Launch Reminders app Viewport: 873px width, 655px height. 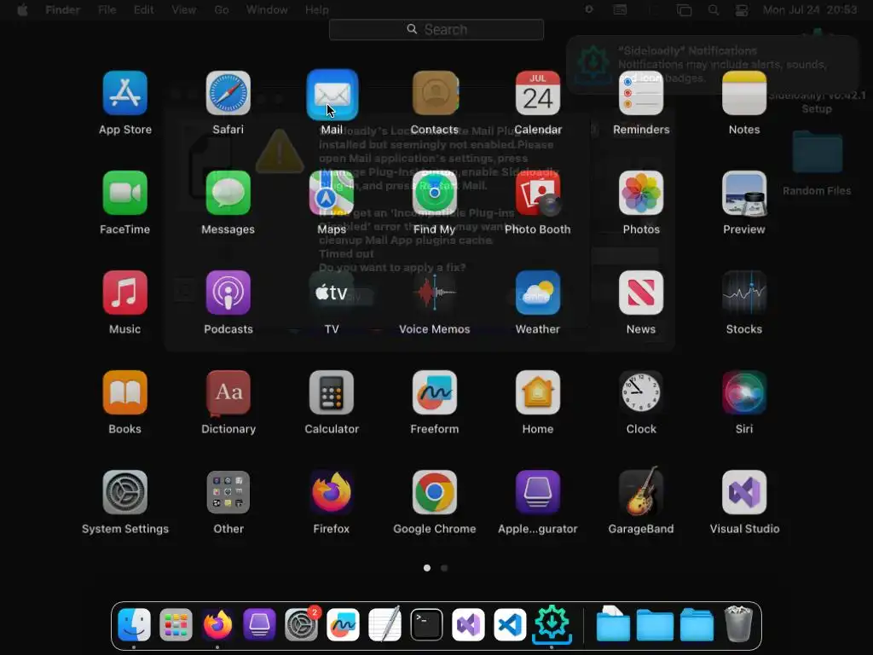(x=641, y=93)
